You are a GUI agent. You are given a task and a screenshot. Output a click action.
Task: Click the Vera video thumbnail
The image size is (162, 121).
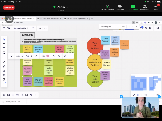[x=140, y=107]
